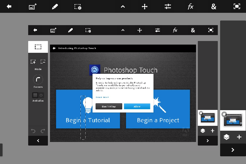Click inner add layer plus

pos(212,131)
